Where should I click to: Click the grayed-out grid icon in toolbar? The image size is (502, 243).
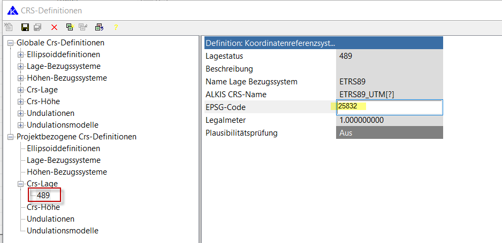83,27
